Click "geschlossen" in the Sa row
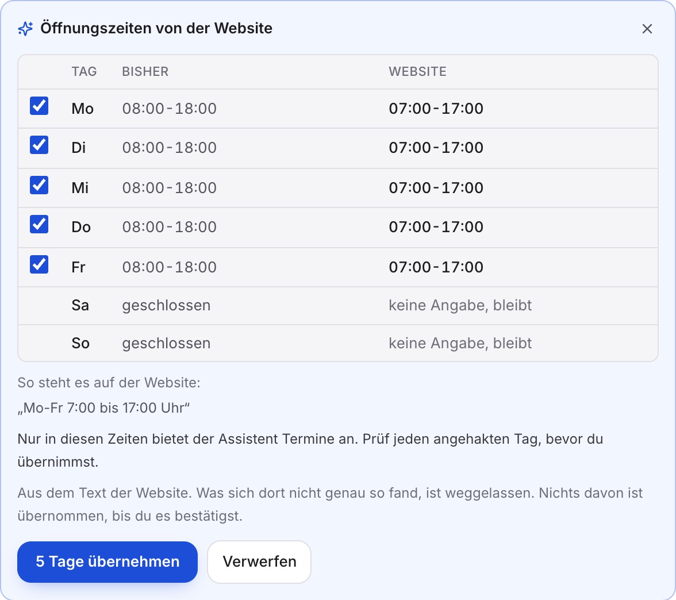Viewport: 676px width, 600px height. (167, 306)
